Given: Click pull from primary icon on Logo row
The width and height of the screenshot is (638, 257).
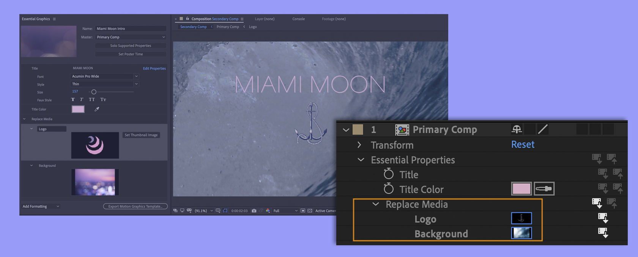Looking at the screenshot, I should (603, 218).
